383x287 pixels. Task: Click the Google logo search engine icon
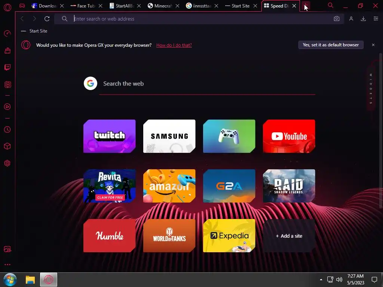pyautogui.click(x=91, y=83)
